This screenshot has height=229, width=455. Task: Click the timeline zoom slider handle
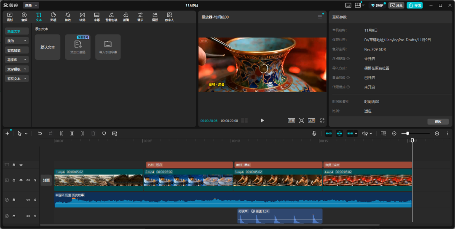click(x=407, y=133)
